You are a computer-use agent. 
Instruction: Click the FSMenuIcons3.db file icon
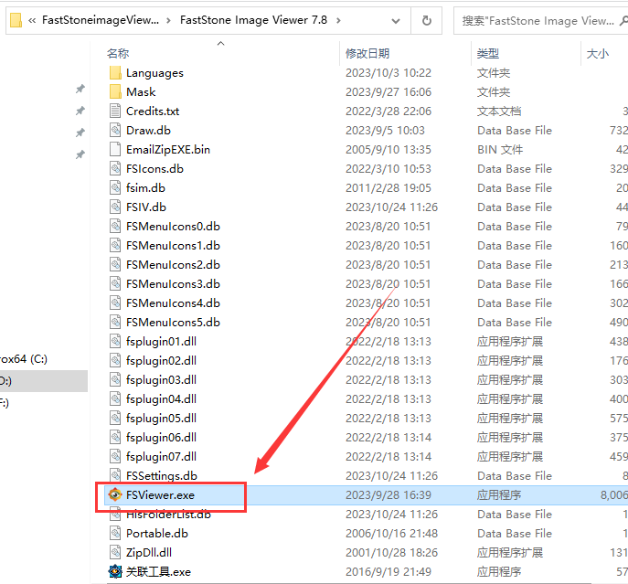point(115,284)
